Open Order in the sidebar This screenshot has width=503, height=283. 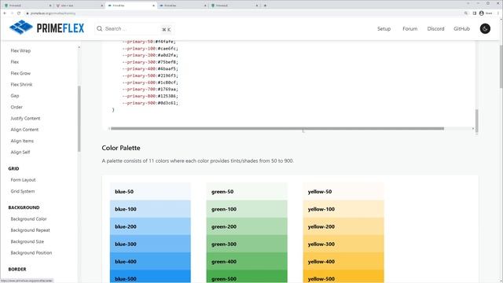(x=17, y=107)
